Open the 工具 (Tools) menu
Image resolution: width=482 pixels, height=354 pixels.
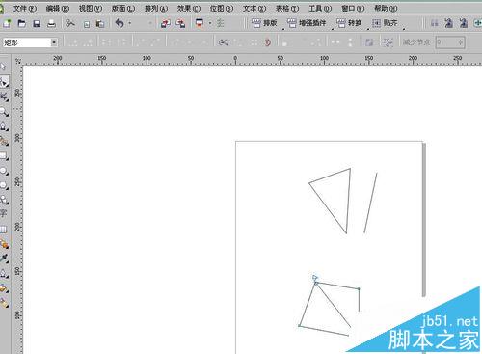pyautogui.click(x=320, y=8)
